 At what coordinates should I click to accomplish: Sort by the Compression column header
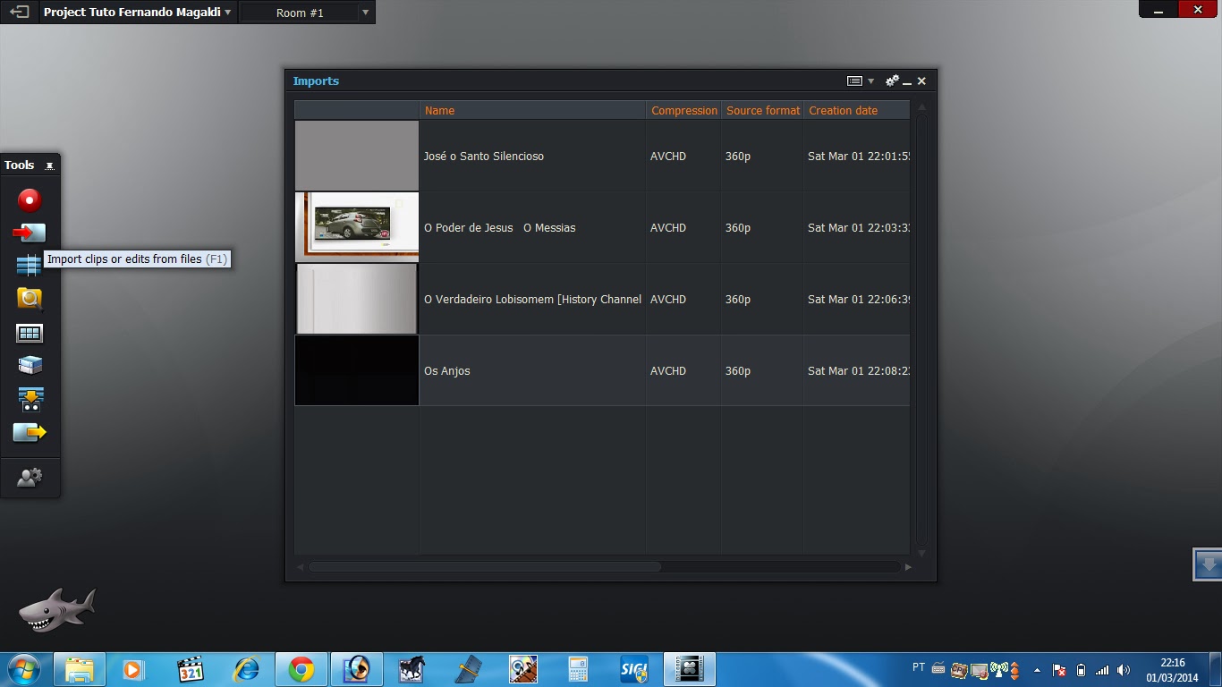coord(684,111)
